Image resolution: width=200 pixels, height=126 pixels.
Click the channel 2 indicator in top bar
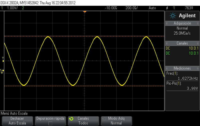point(23,8)
